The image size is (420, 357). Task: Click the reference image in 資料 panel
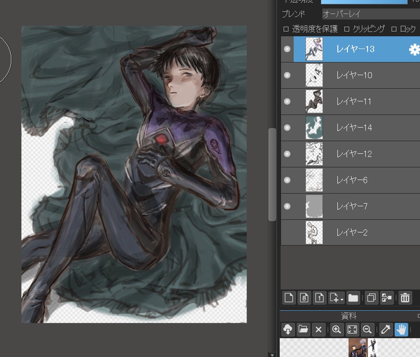(363, 348)
